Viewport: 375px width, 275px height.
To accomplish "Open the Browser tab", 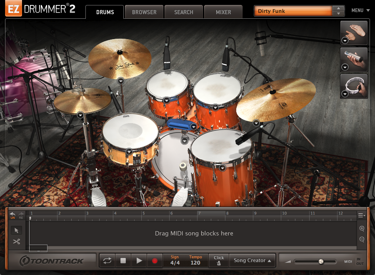I will coord(144,12).
